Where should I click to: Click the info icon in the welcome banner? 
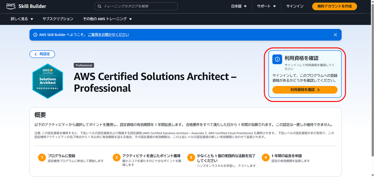point(35,35)
